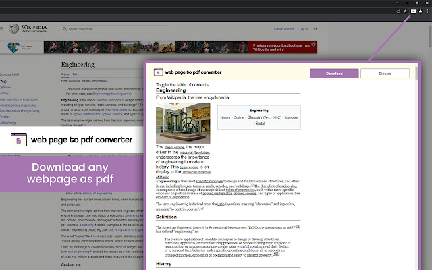Click the magnifier icon in Wikipedia search
432x270 pixels.
(x=65, y=29)
